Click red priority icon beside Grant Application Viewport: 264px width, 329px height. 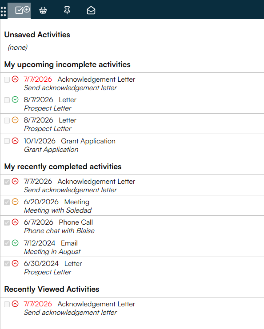15,141
